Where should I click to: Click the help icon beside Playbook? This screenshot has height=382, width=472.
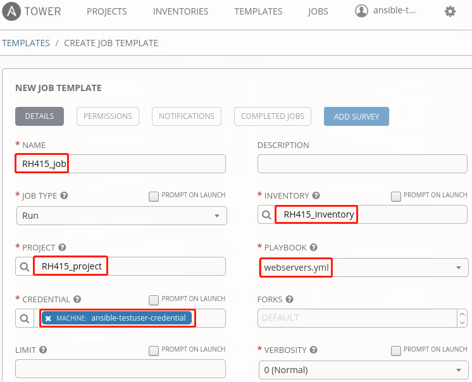pos(313,247)
